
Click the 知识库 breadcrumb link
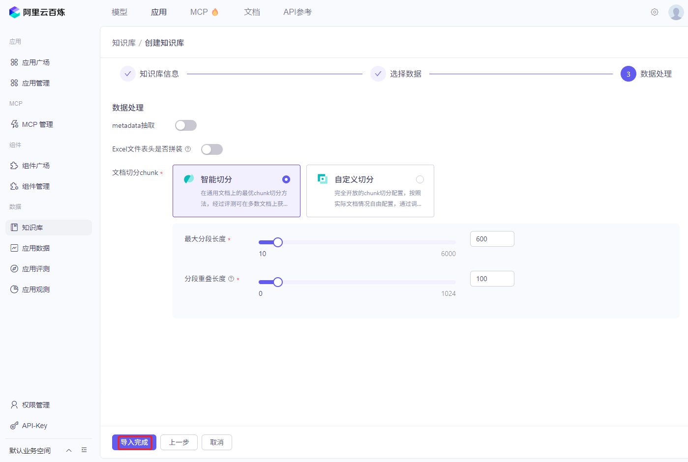click(124, 43)
